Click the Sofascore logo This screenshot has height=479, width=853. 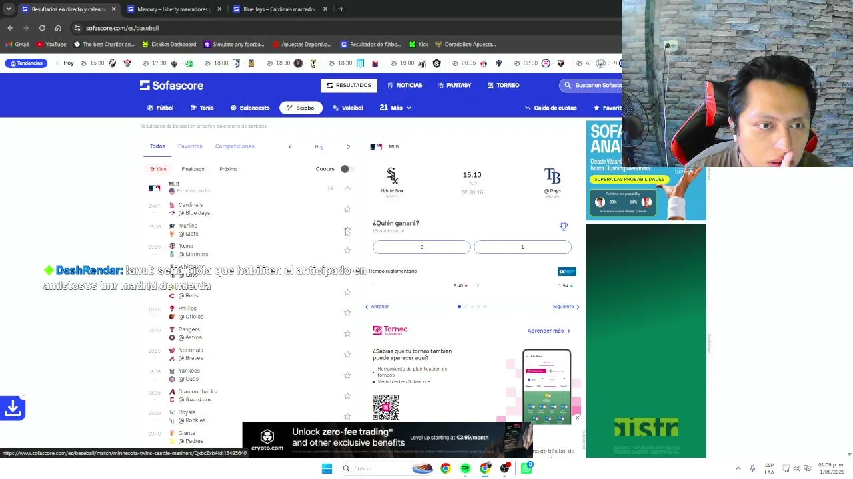click(171, 85)
